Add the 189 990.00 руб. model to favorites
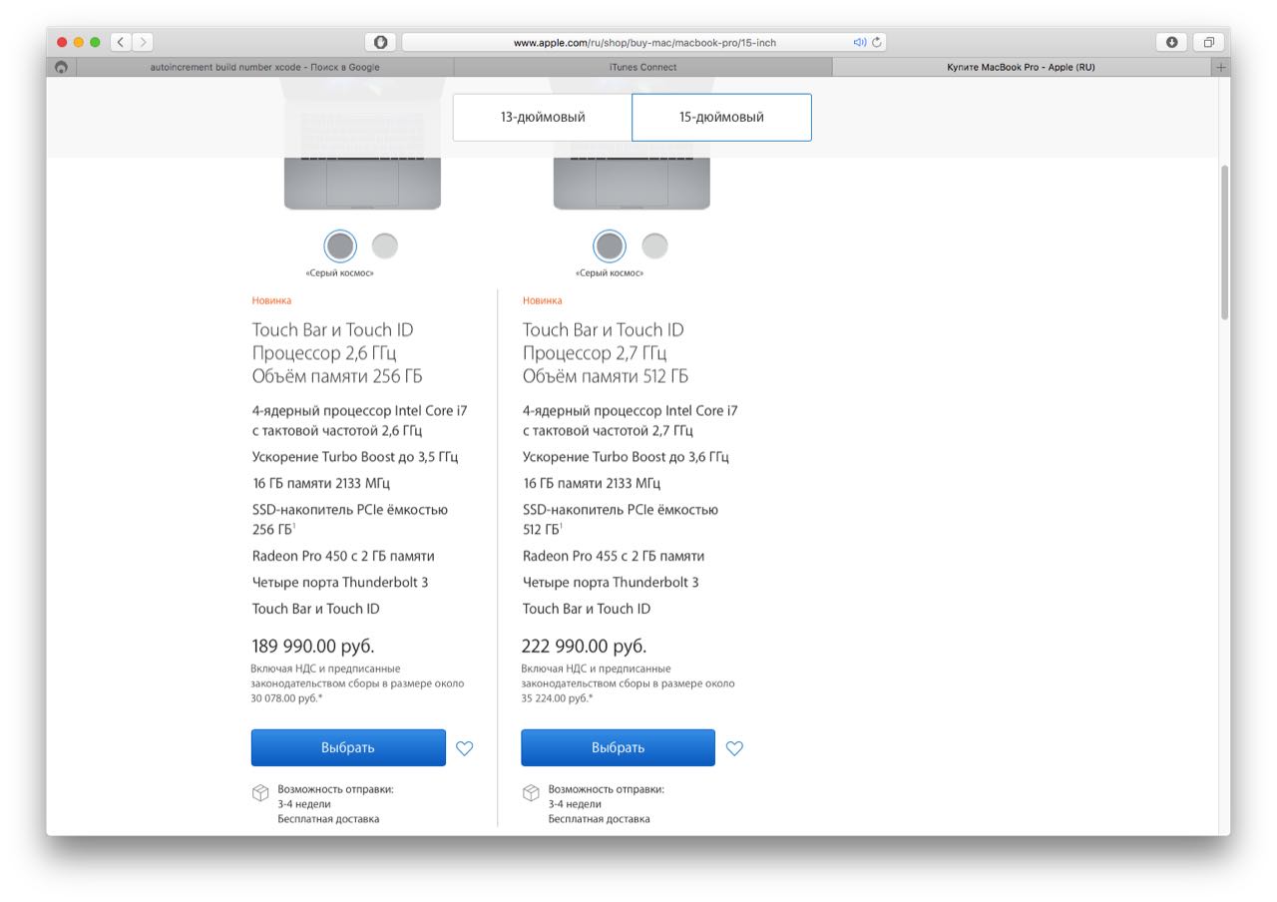This screenshot has height=902, width=1277. [464, 748]
